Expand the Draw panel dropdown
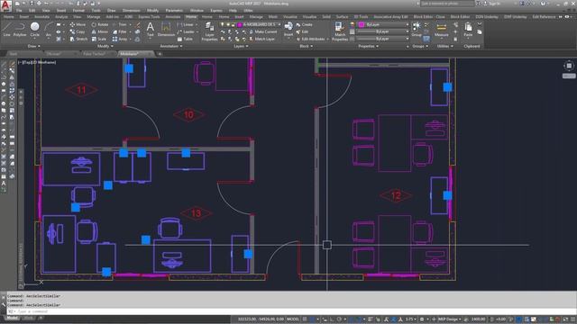 [x=34, y=46]
